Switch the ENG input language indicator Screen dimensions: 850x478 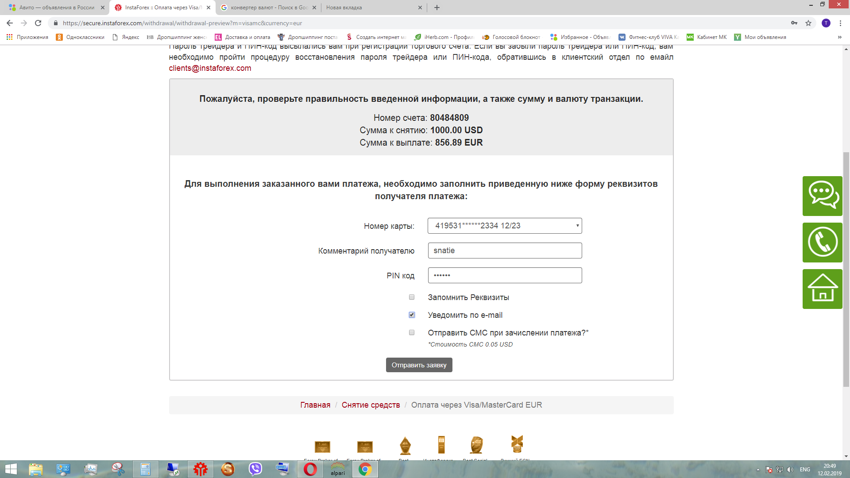(x=805, y=470)
